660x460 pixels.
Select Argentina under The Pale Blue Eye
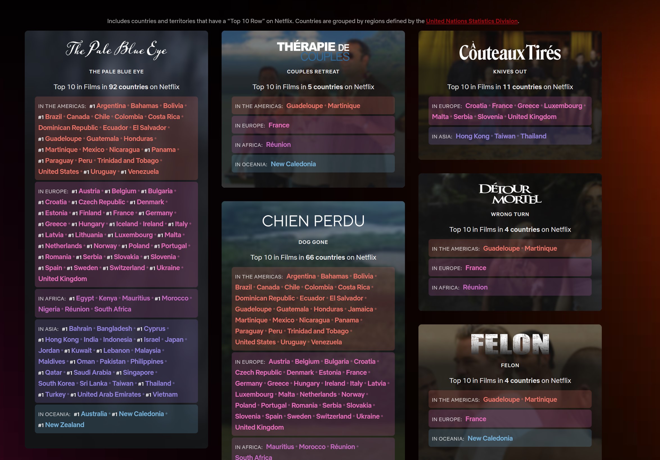click(x=111, y=106)
